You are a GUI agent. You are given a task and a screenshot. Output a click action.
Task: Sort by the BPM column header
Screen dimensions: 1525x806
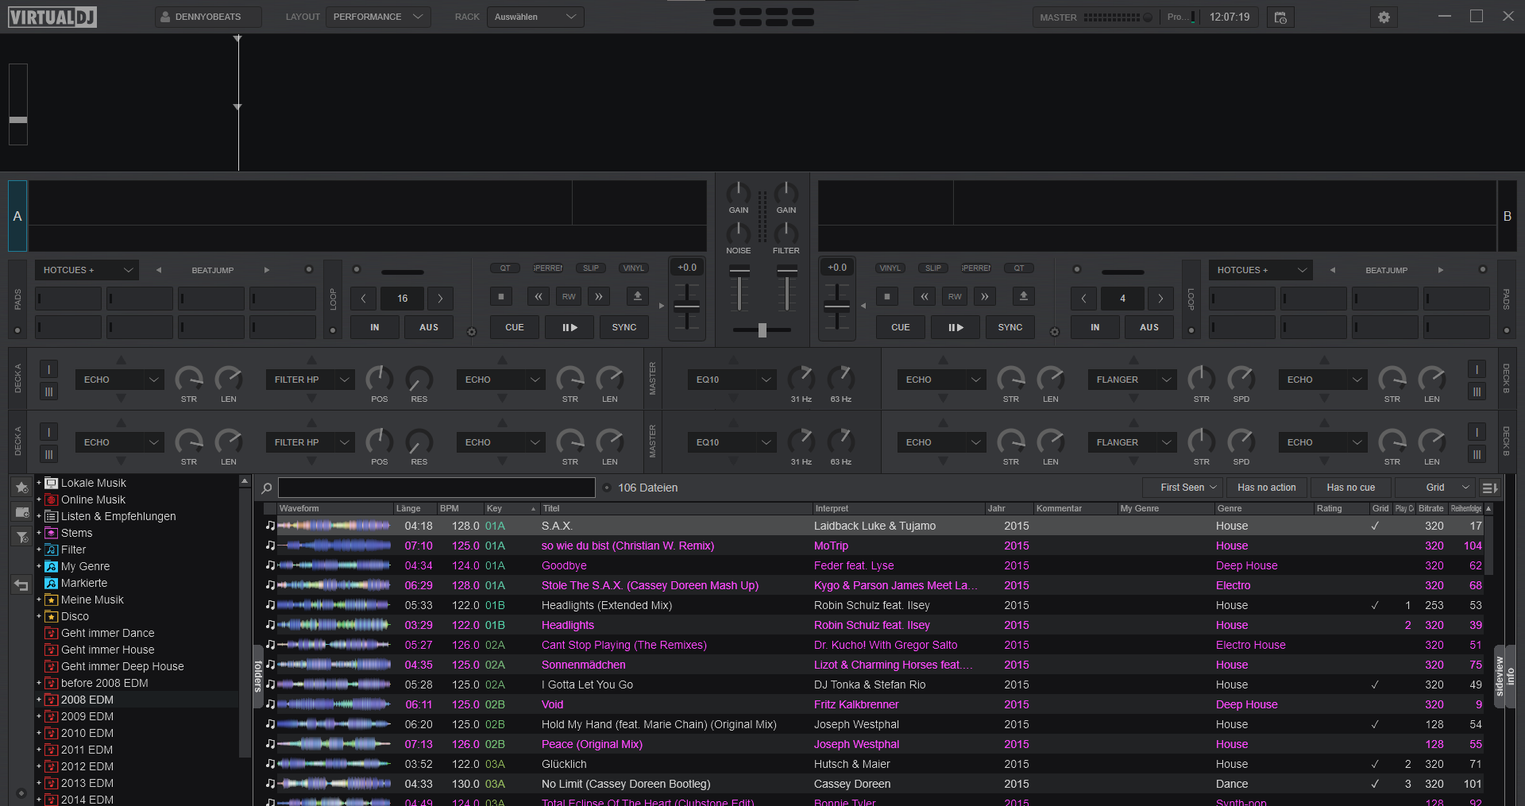click(x=460, y=508)
